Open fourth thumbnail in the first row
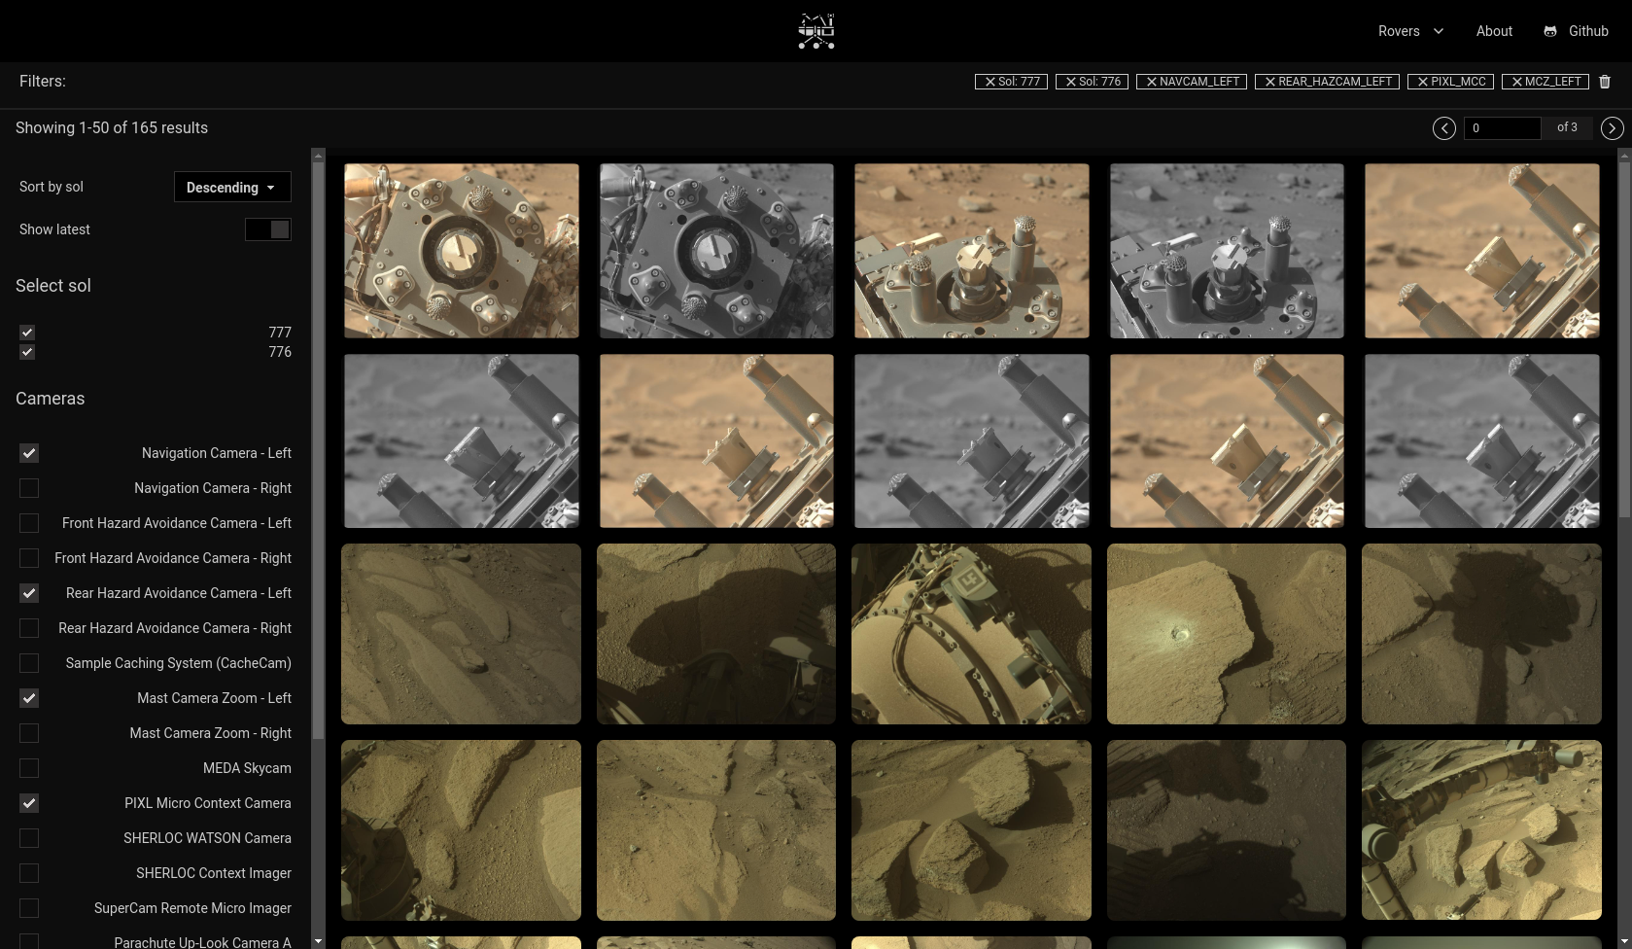The image size is (1632, 949). [1227, 251]
